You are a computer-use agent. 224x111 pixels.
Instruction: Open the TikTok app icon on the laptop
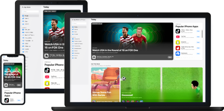pos(178,31)
